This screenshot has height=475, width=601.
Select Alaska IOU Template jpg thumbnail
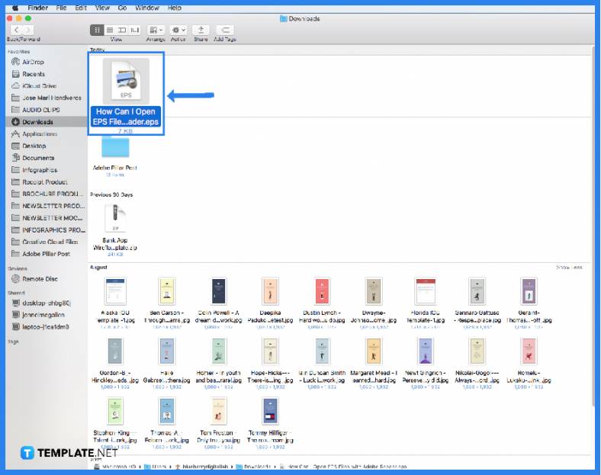[115, 291]
